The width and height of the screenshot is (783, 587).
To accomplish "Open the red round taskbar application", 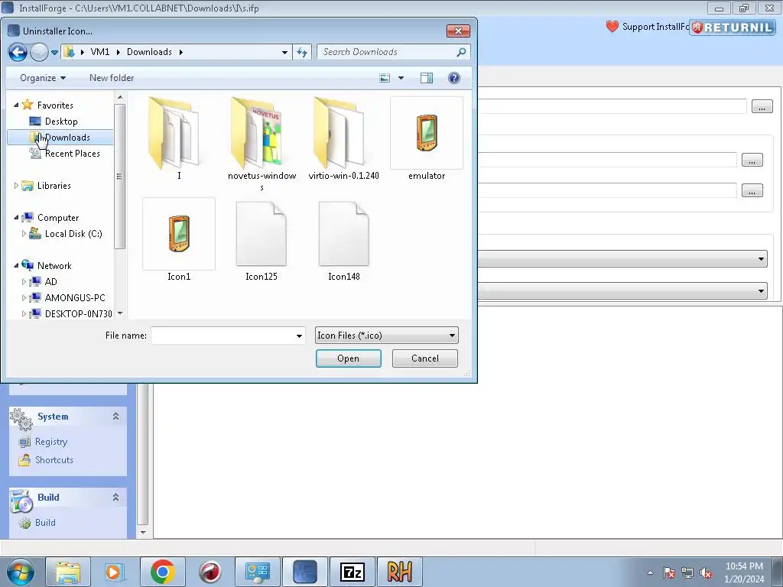I will click(x=210, y=572).
